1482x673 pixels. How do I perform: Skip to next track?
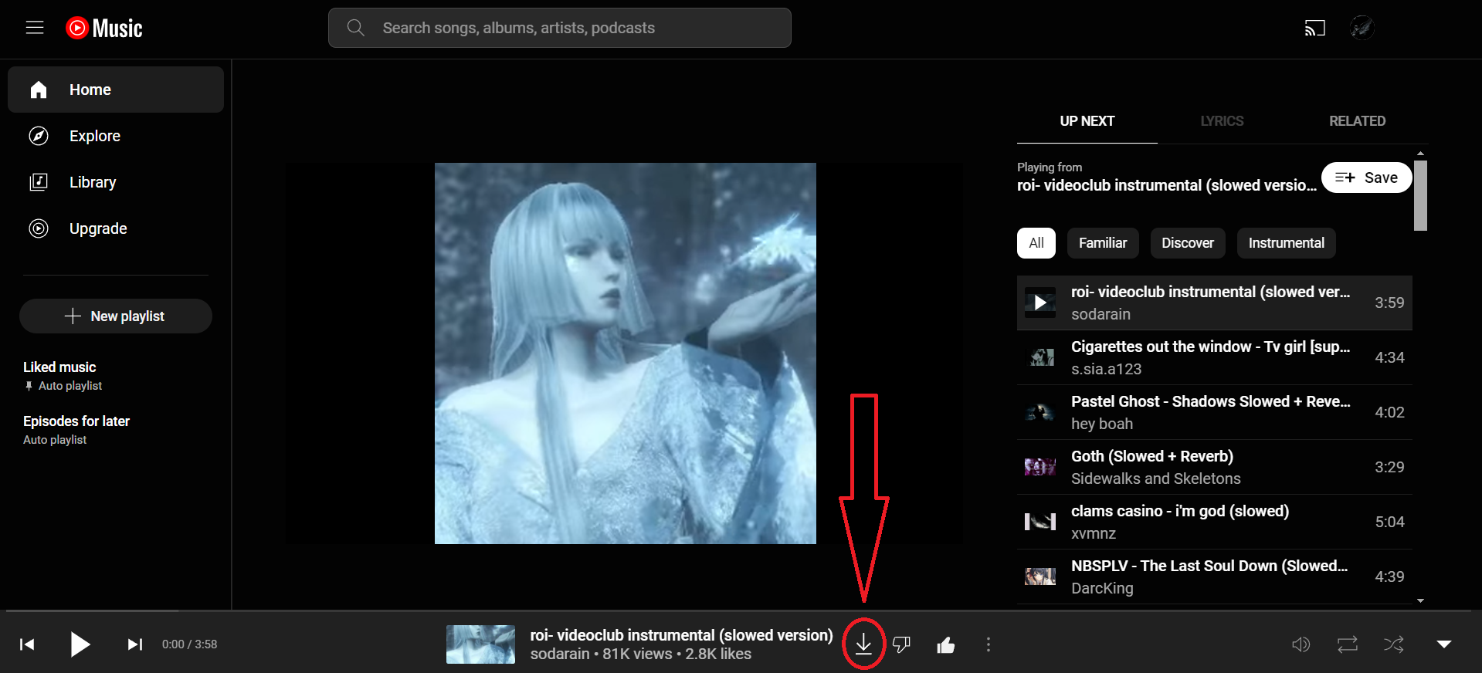point(135,644)
